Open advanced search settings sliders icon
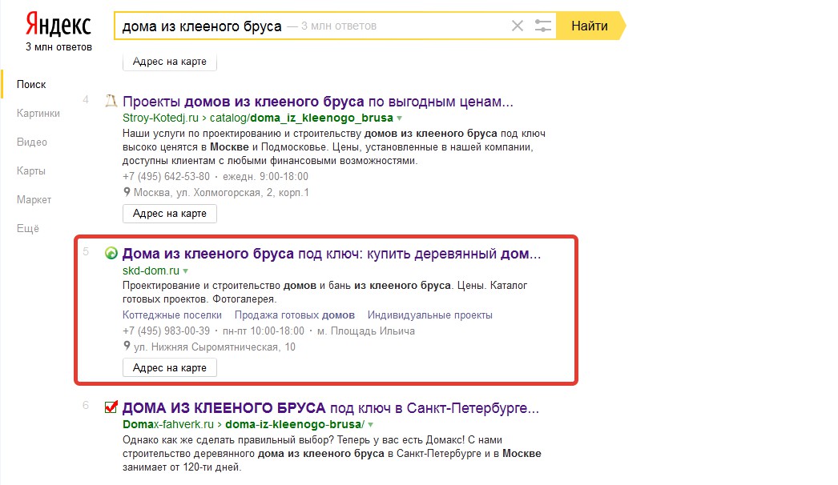This screenshot has height=485, width=838. tap(542, 26)
